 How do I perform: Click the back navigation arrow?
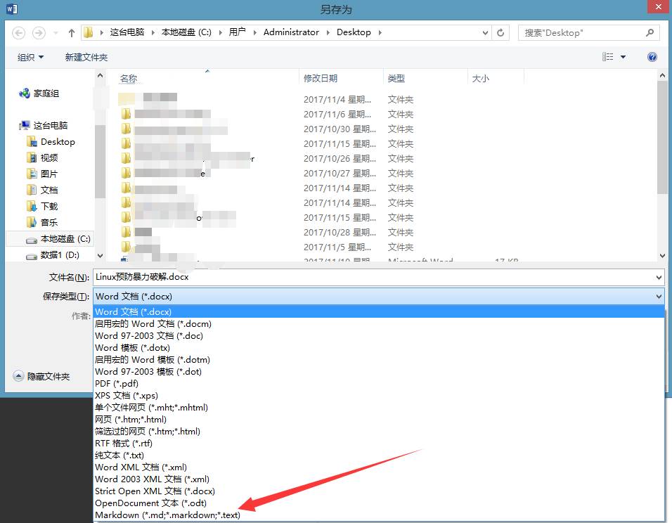[18, 32]
